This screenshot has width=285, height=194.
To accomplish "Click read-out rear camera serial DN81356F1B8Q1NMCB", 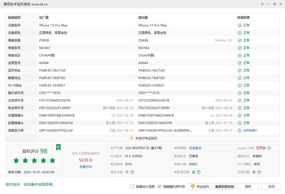I will (x=156, y=116).
